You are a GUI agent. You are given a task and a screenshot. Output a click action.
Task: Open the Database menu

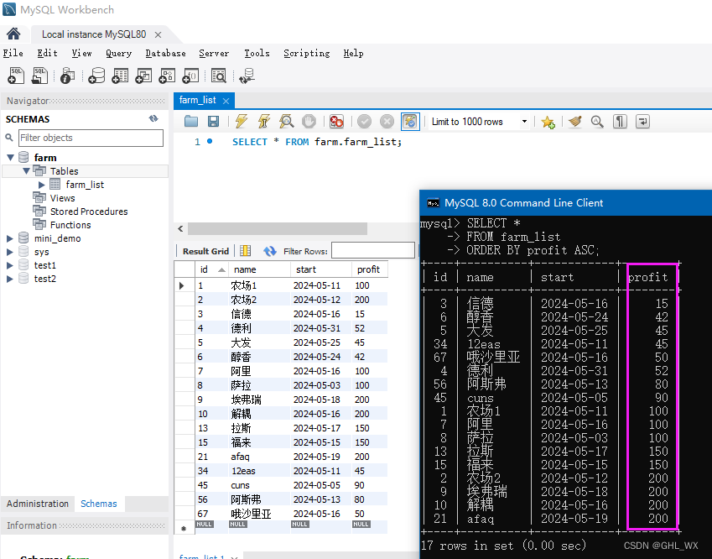165,53
